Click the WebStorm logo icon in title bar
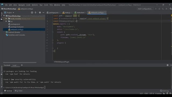Viewport: 172px width, 97px height. coord(2,5)
